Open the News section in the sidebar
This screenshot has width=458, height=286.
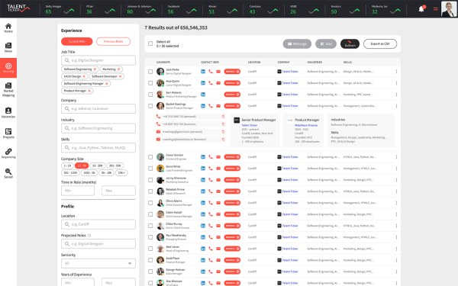coord(8,47)
